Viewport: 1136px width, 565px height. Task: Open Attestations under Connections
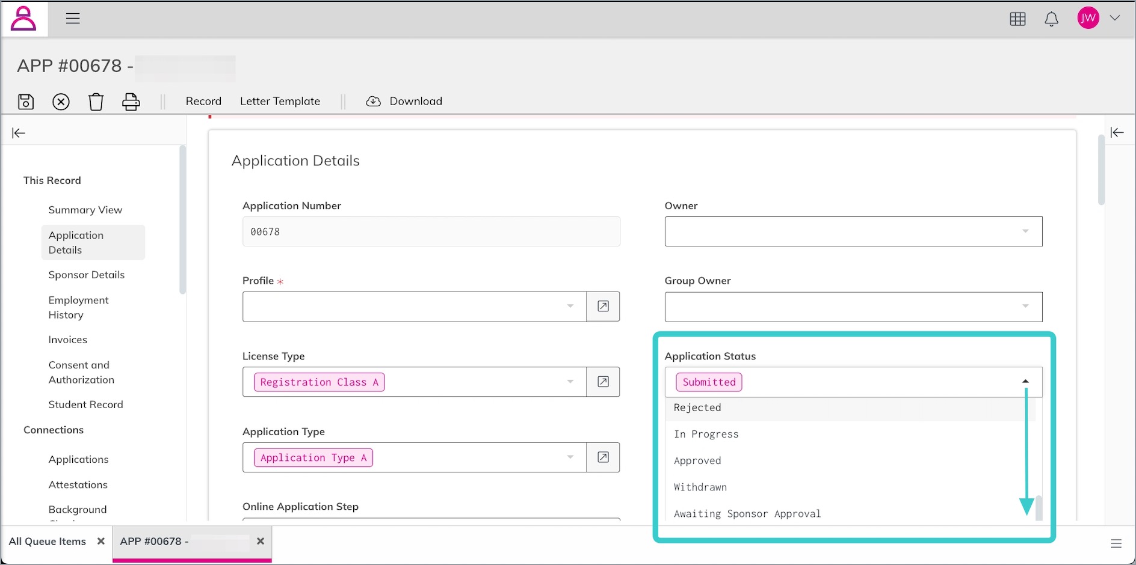coord(78,484)
